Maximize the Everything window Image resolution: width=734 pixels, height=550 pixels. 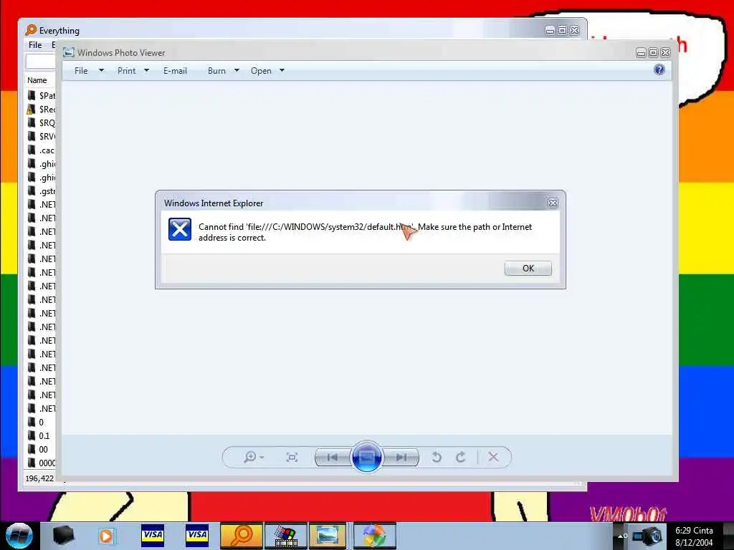click(562, 30)
